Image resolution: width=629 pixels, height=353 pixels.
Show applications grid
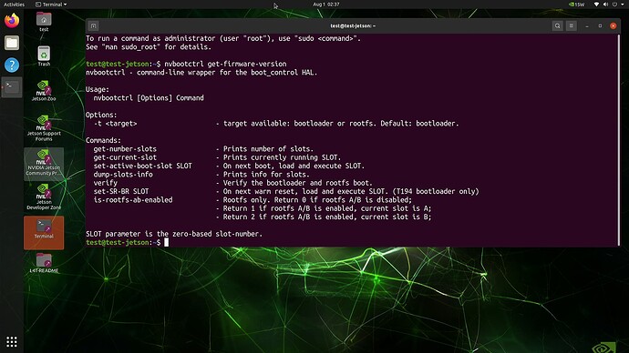(12, 341)
